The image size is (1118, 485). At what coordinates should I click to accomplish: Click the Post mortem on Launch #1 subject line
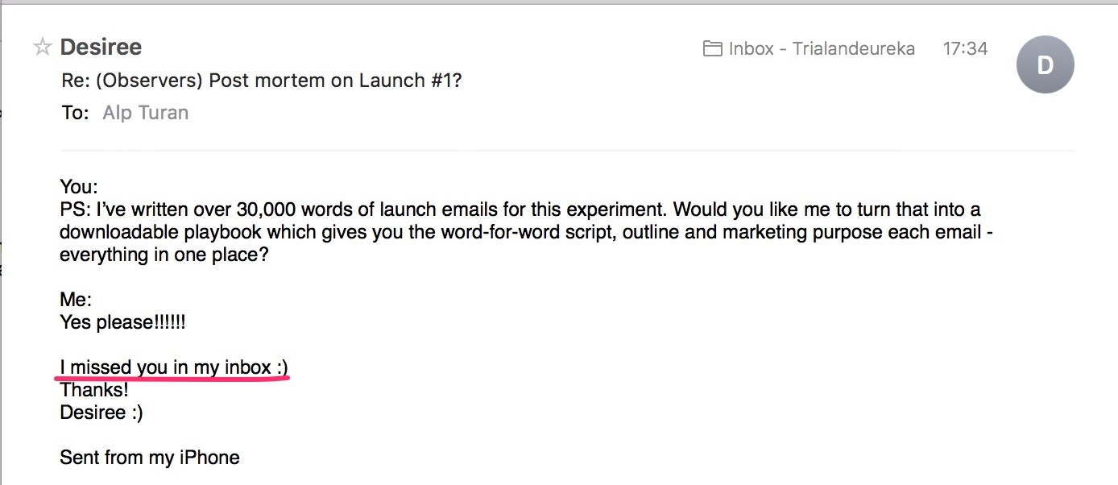click(262, 81)
